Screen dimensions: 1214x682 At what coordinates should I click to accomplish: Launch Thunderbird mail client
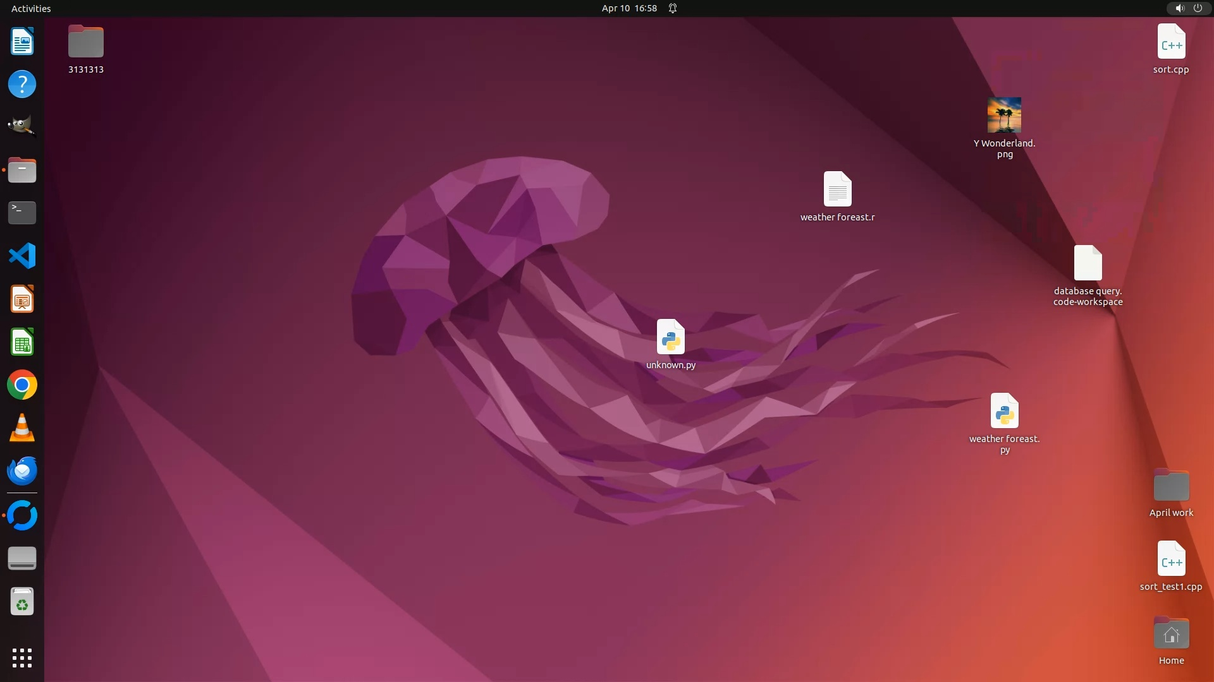(22, 471)
